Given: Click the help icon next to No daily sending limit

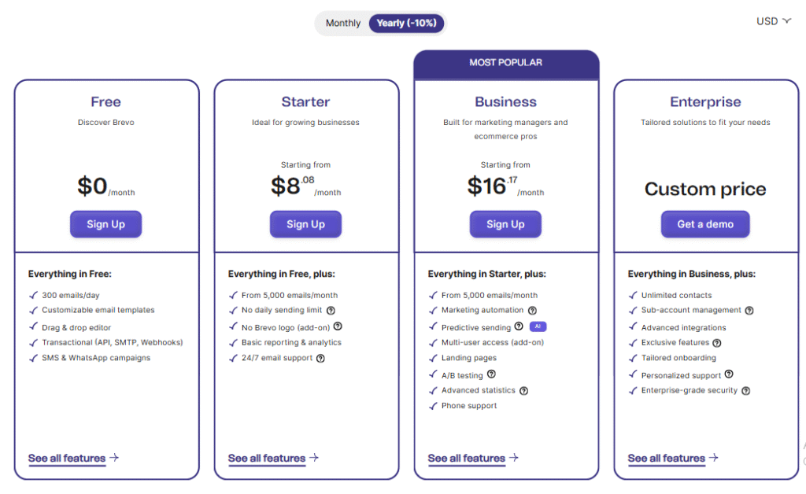Looking at the screenshot, I should pos(331,310).
